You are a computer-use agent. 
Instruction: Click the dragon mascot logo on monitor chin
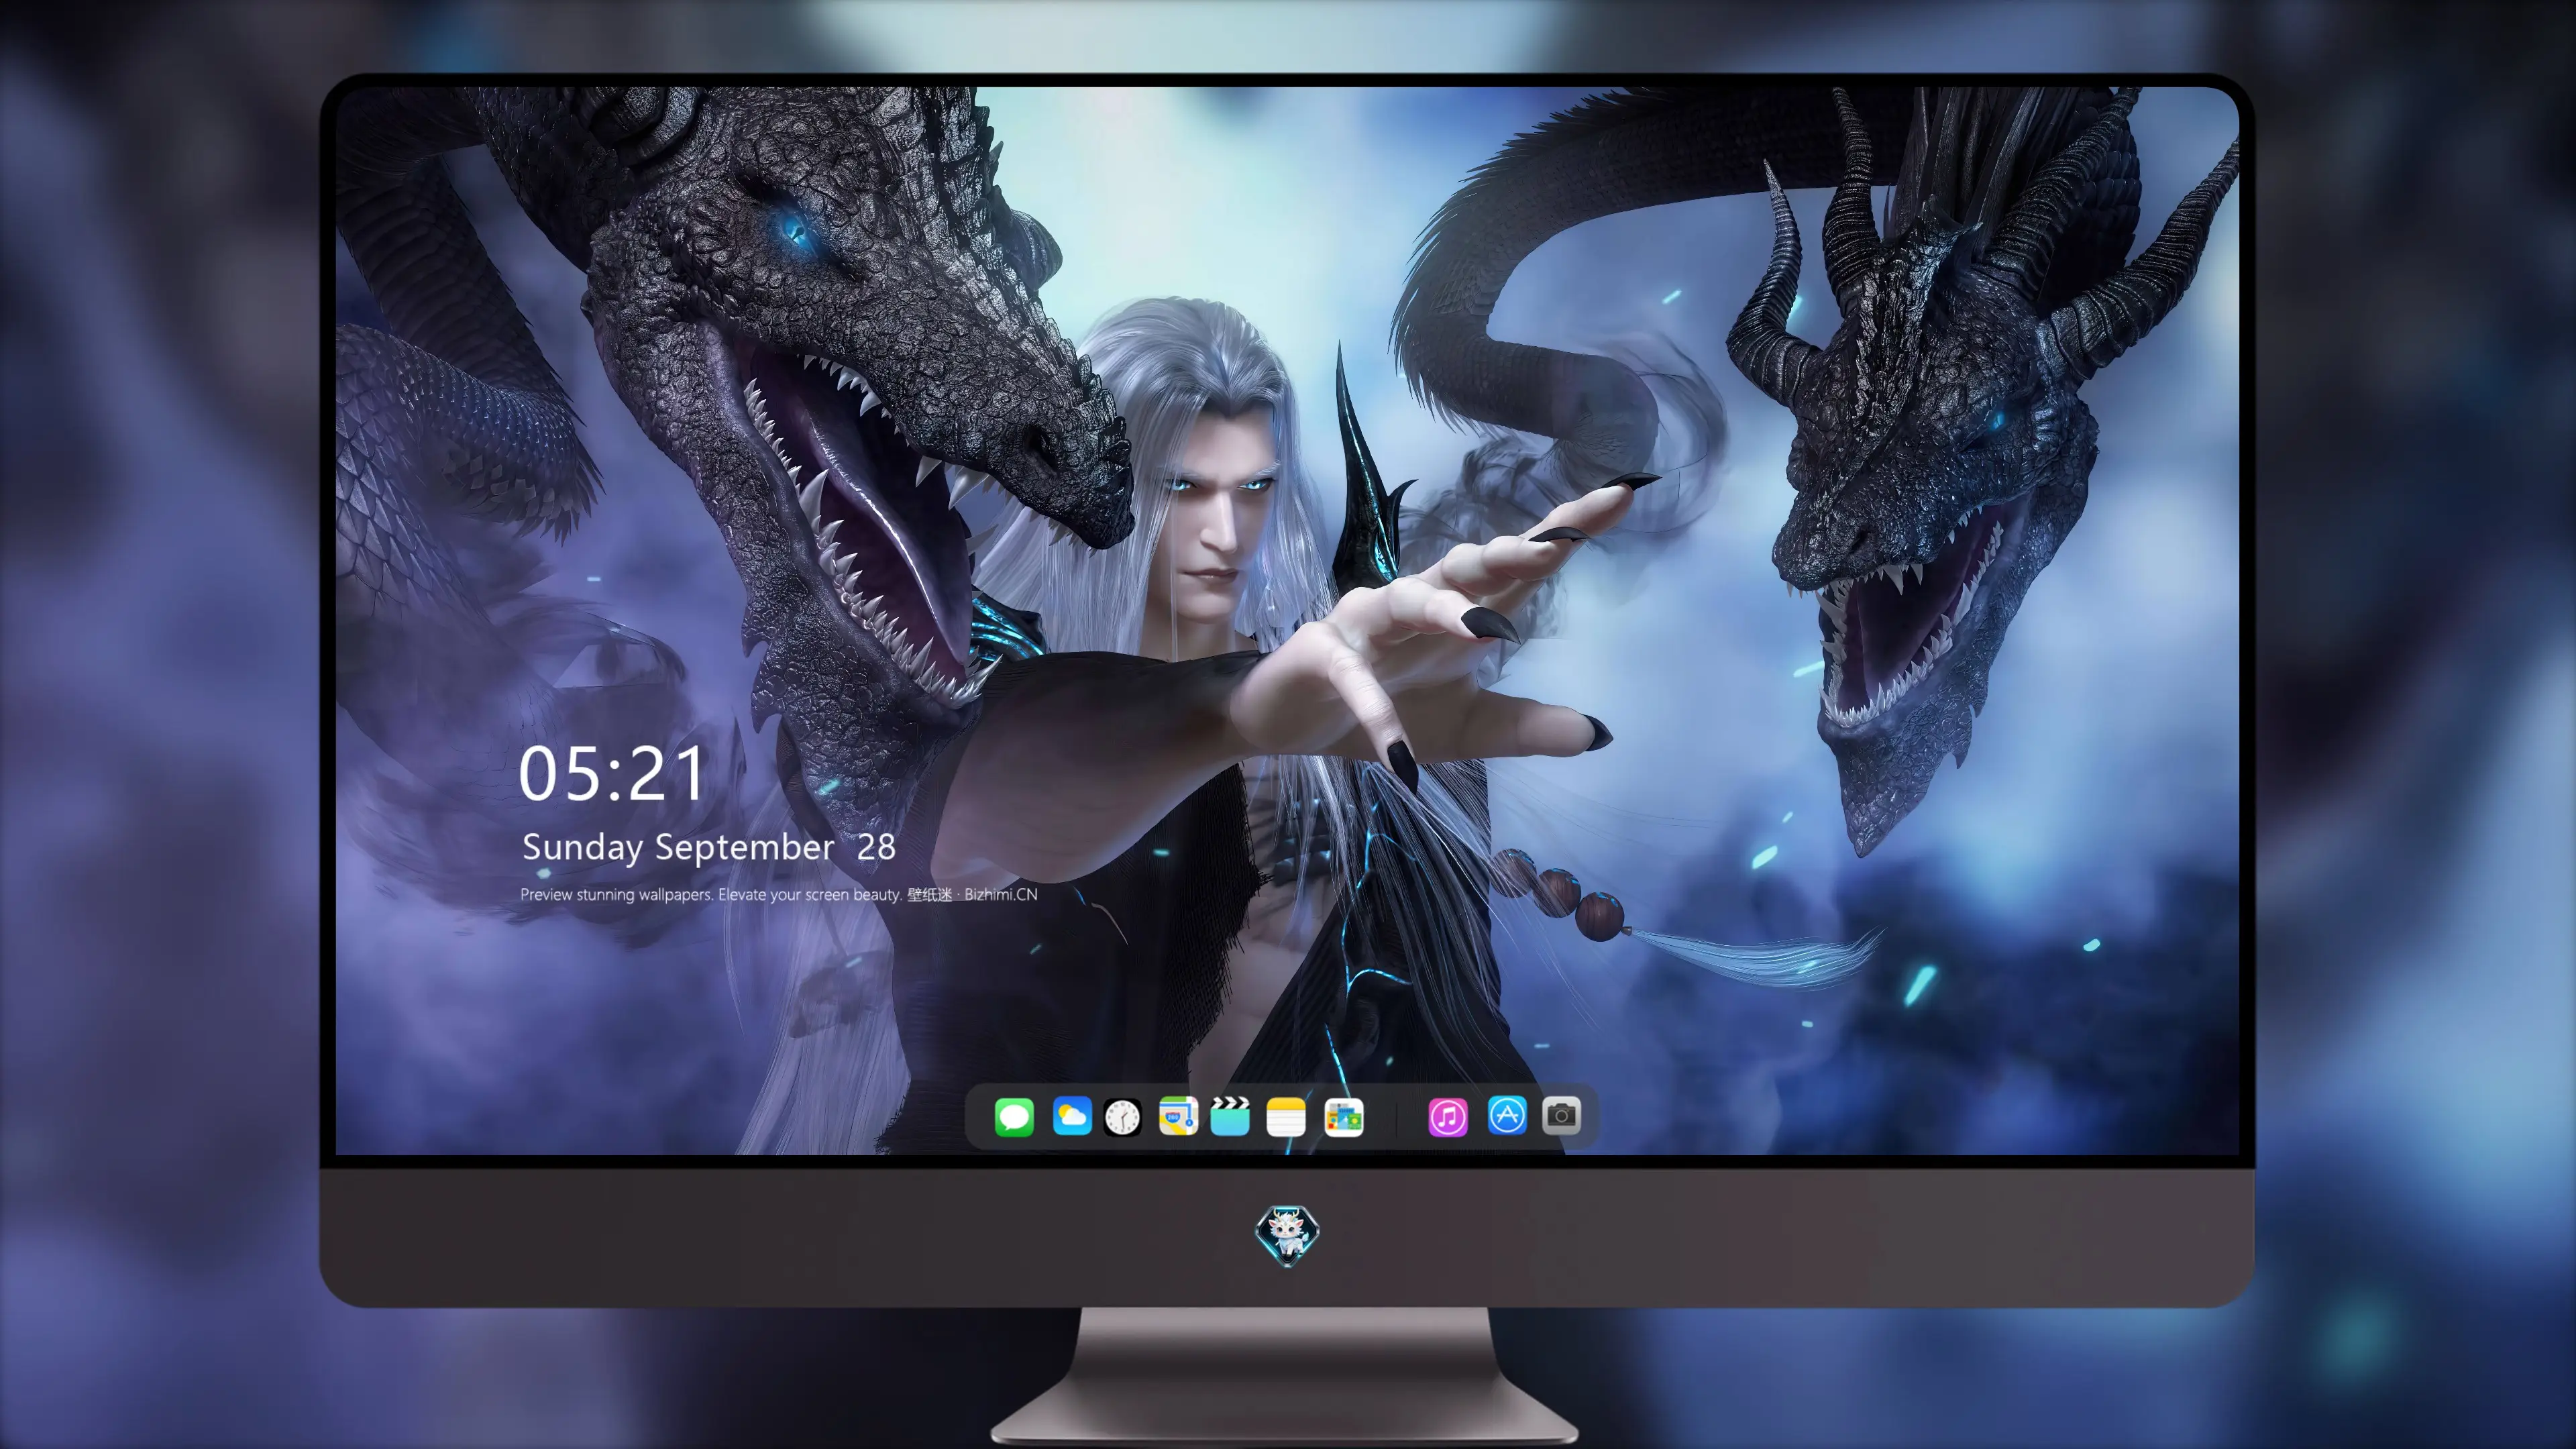tap(1287, 1235)
